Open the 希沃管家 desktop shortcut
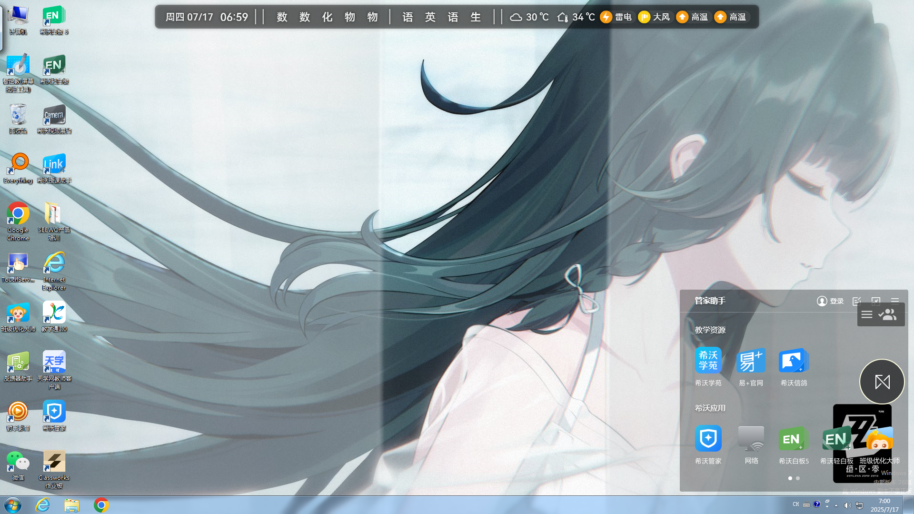Image resolution: width=914 pixels, height=514 pixels. 54,416
